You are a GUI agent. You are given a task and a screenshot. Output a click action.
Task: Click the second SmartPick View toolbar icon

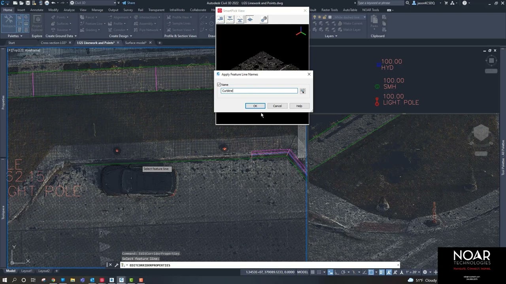point(230,19)
